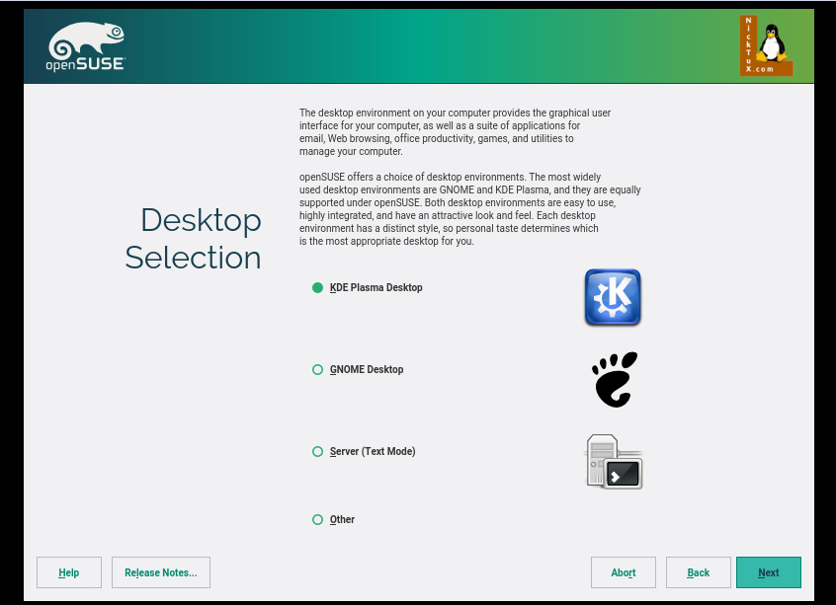The image size is (836, 605).
Task: Click the 'Other' text label
Action: (x=342, y=520)
